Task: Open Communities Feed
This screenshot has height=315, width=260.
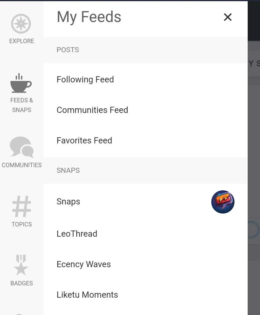Action: coord(146,110)
